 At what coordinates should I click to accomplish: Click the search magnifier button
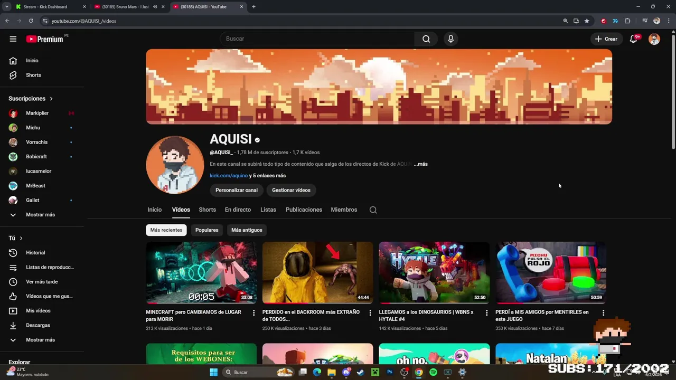(x=426, y=39)
